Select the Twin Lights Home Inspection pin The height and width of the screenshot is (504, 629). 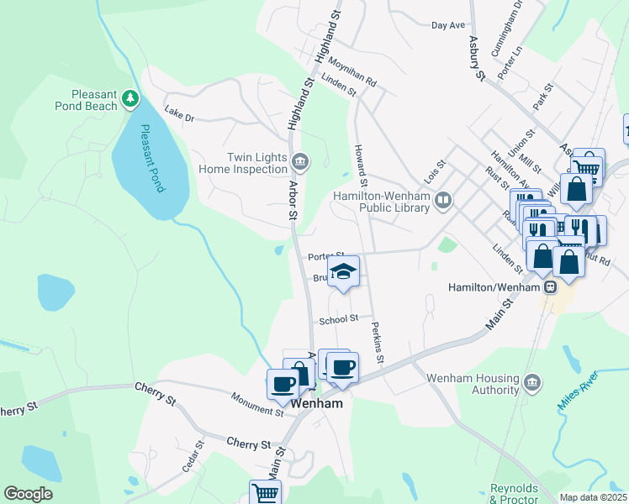click(300, 162)
